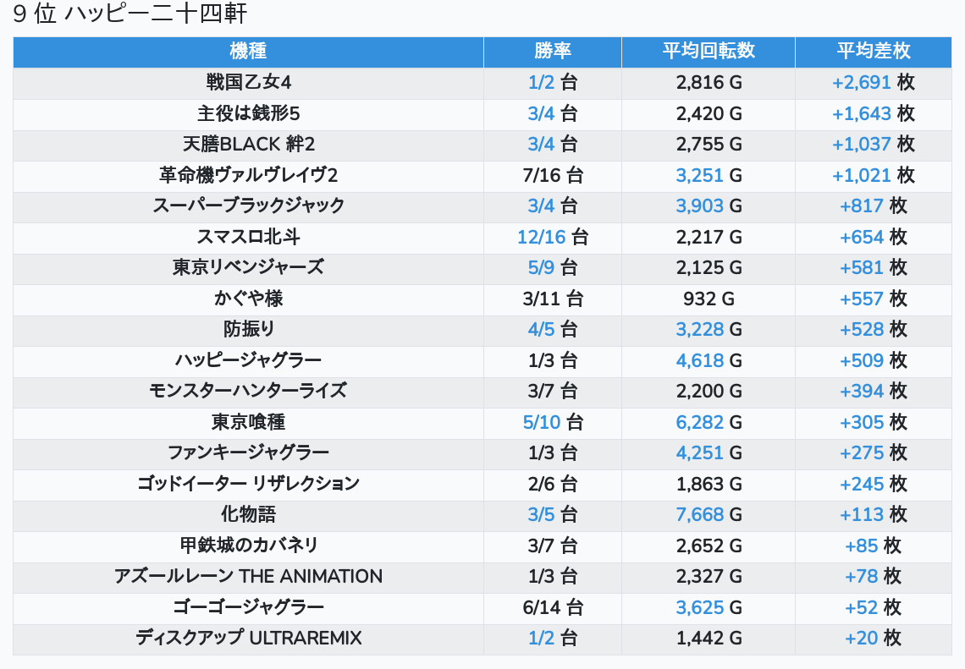Image resolution: width=965 pixels, height=669 pixels.
Task: Select the 主役は銭形5 row name
Action: 248,113
